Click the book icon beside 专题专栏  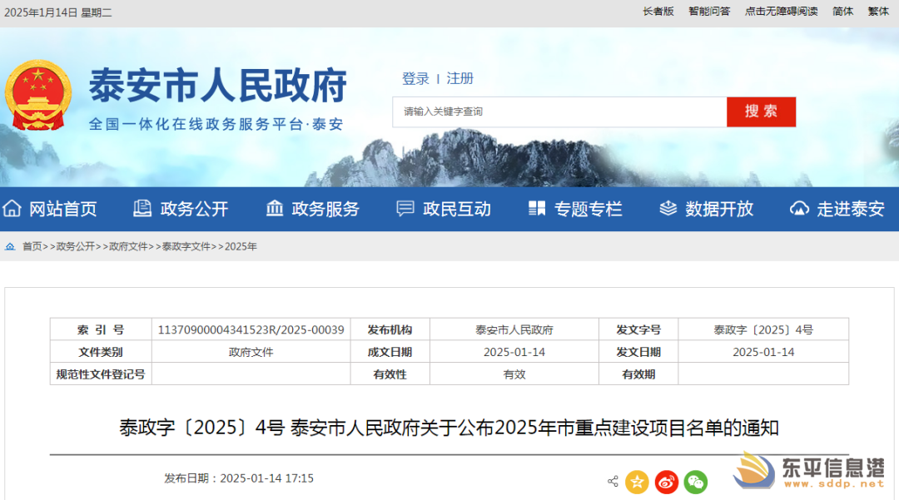(537, 209)
